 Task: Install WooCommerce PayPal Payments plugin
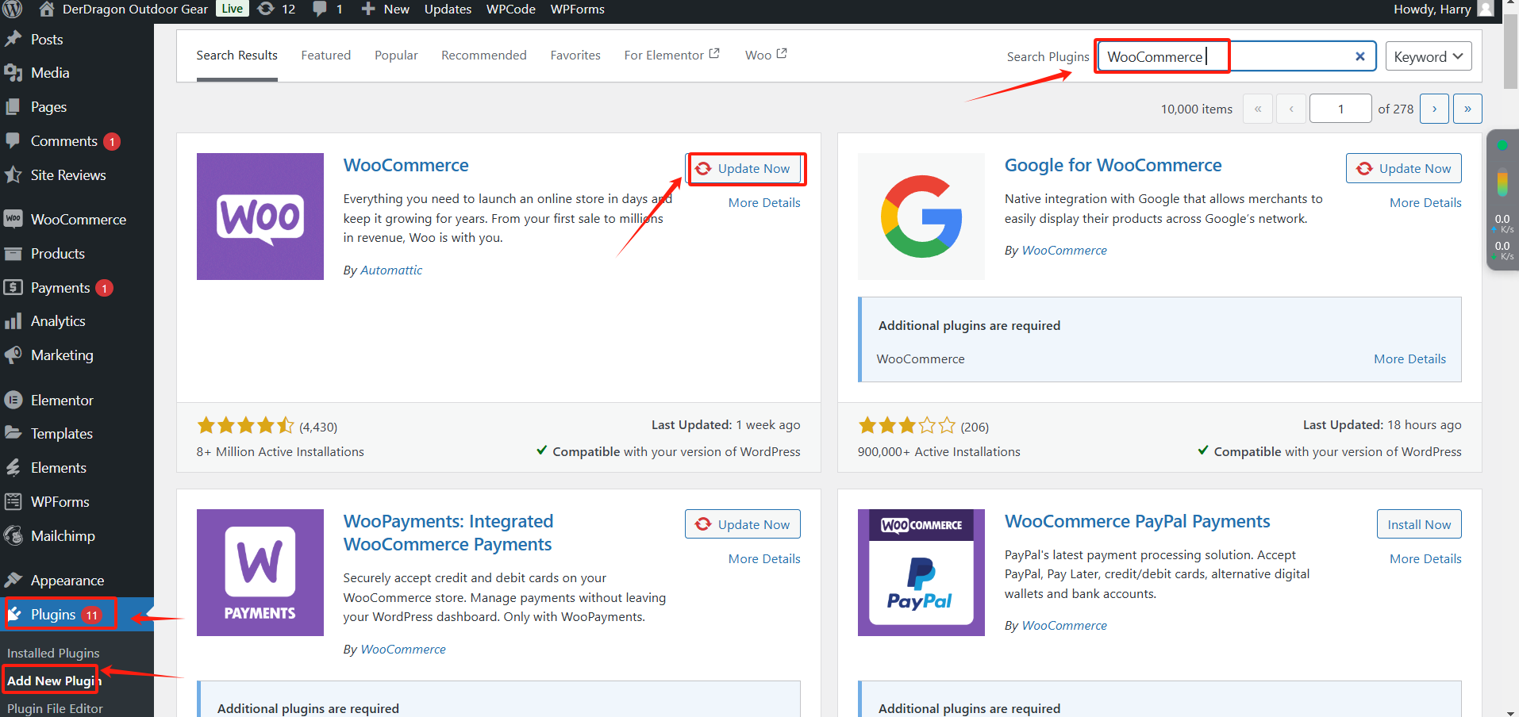click(x=1418, y=524)
